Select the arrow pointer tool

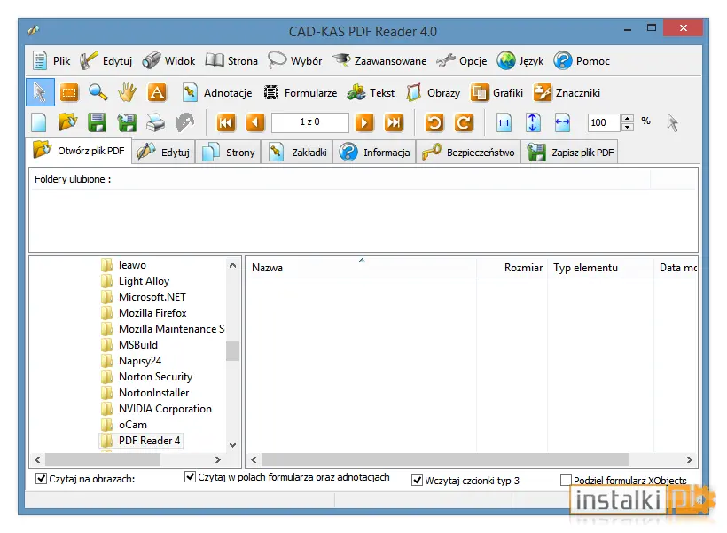pyautogui.click(x=40, y=93)
